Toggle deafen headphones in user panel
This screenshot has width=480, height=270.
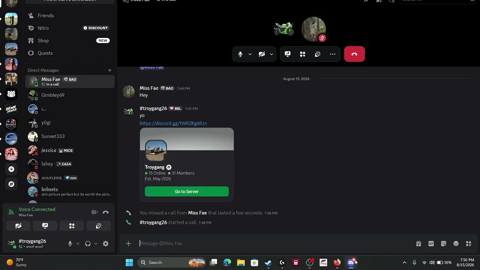(88, 244)
